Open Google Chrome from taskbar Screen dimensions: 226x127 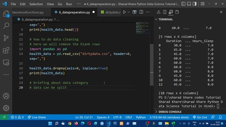(x=70, y=123)
